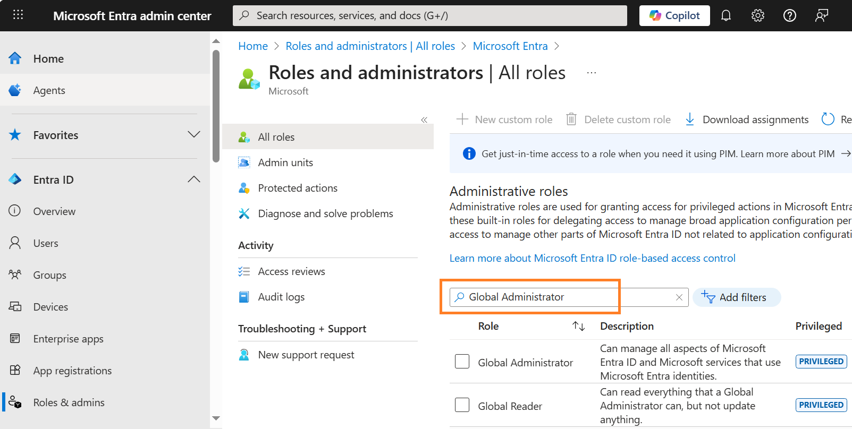Check the Global Administrator checkbox
Image resolution: width=852 pixels, height=429 pixels.
coord(462,362)
